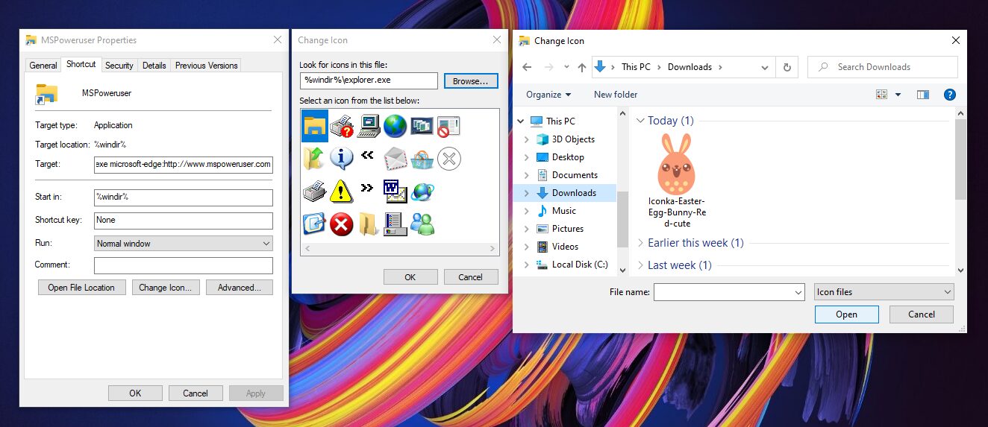Expand the 3D Objects tree node

tap(527, 139)
